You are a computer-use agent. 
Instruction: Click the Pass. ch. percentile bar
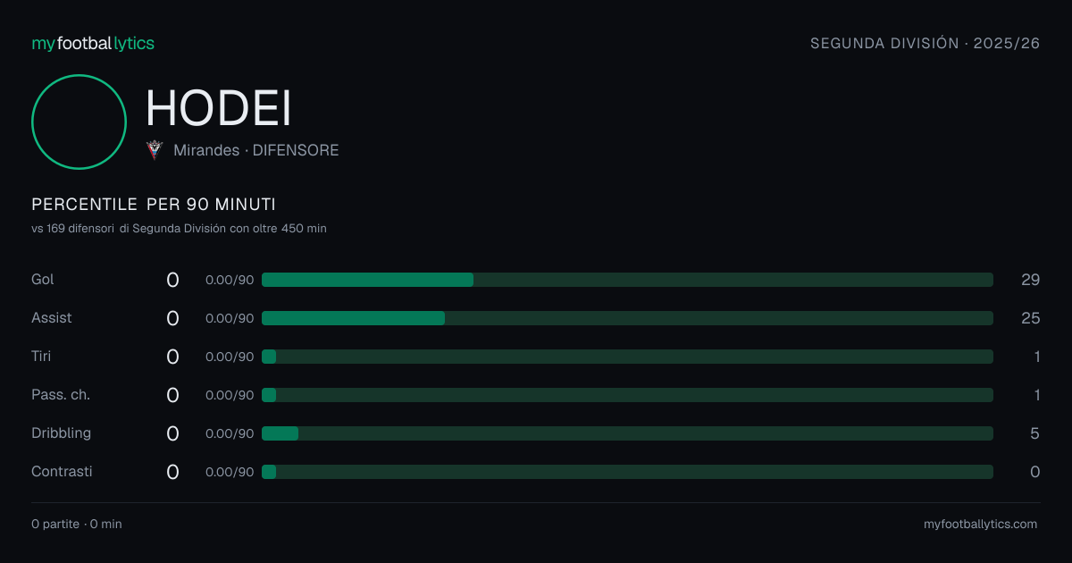coord(627,395)
